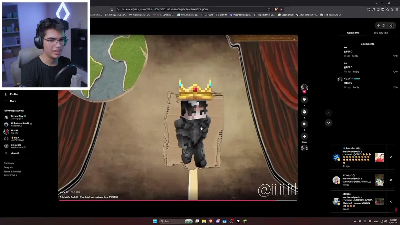
Task: Like the video with the heart icon
Action: point(304,100)
